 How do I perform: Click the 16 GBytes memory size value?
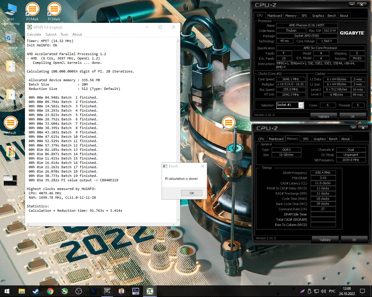tap(286, 155)
